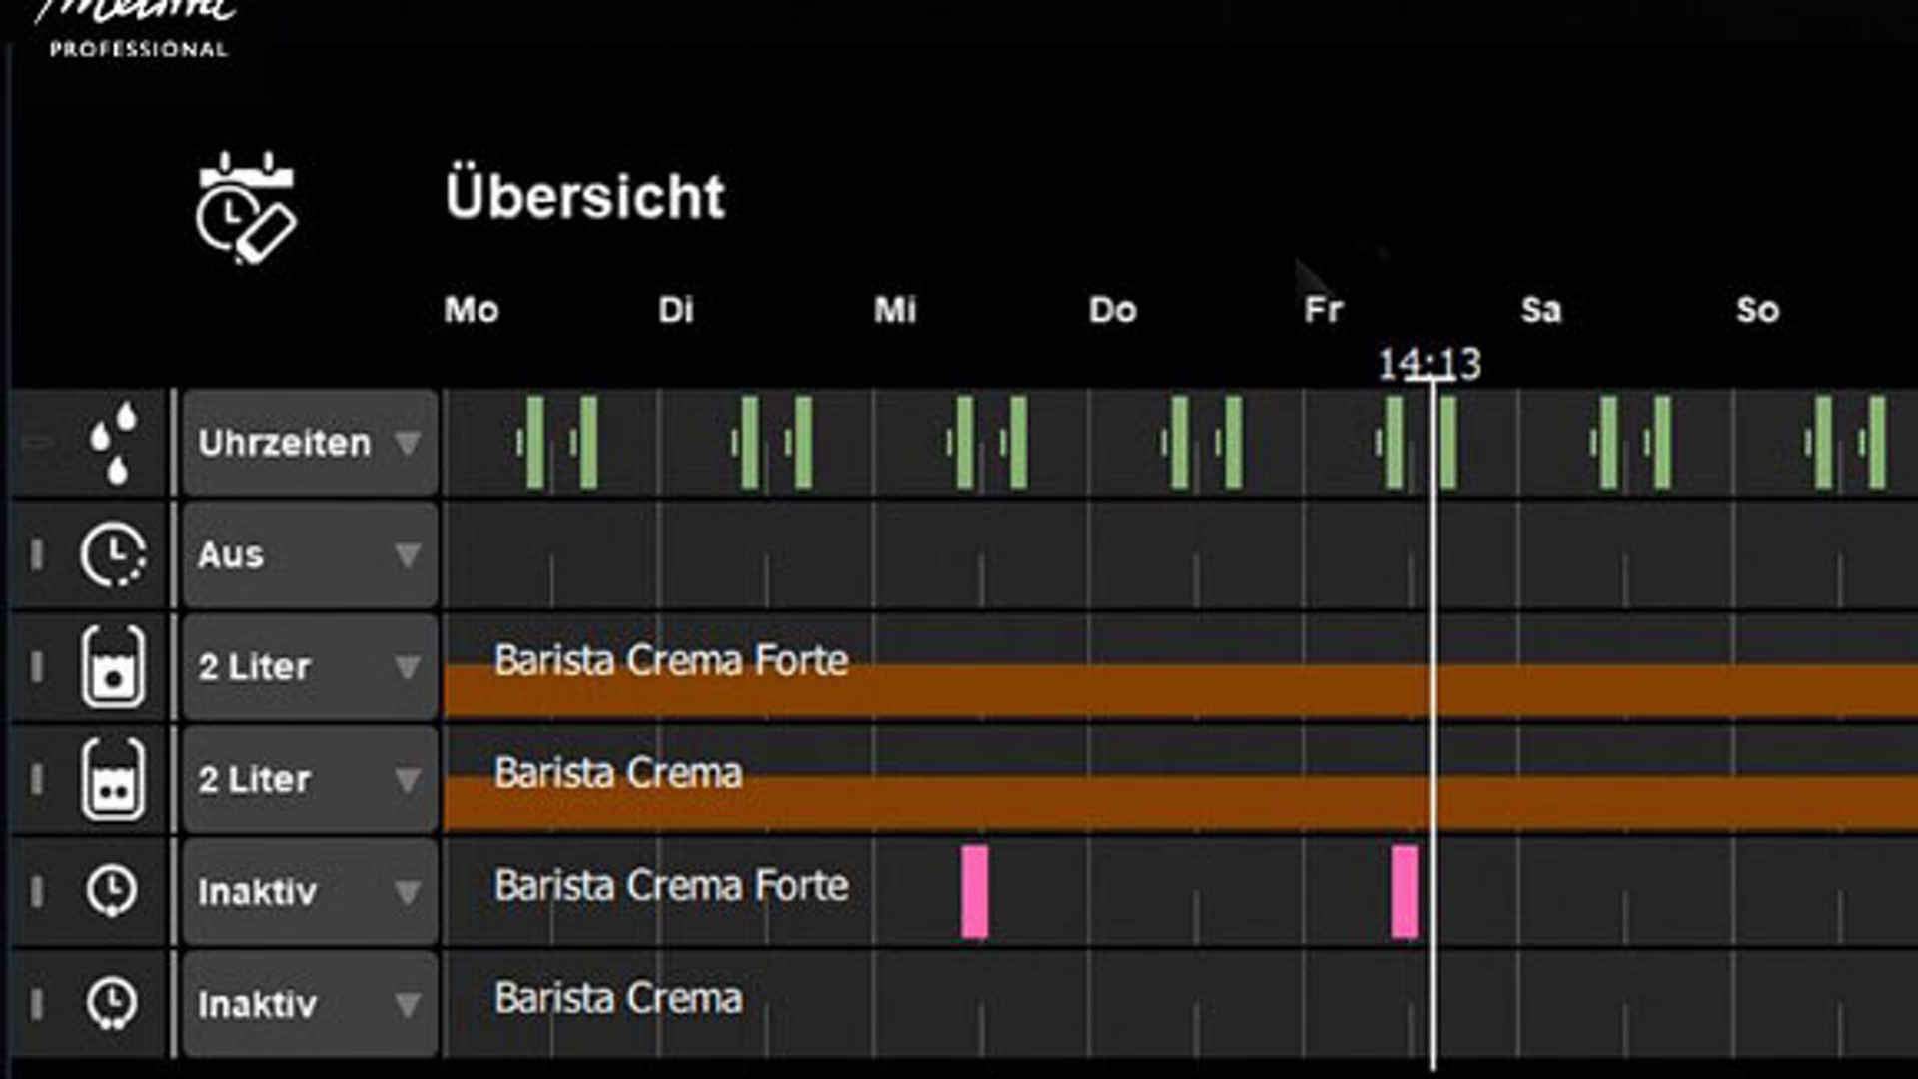
Task: Click the pink schedule block on Mittwoch
Action: [974, 891]
